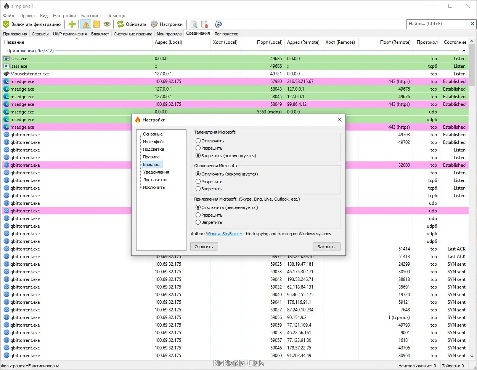
Task: Switch to the Сервисы tab
Action: tap(40, 34)
